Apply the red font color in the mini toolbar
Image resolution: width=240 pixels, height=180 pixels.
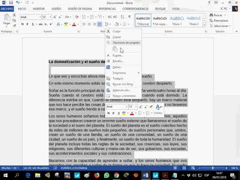[132, 113]
